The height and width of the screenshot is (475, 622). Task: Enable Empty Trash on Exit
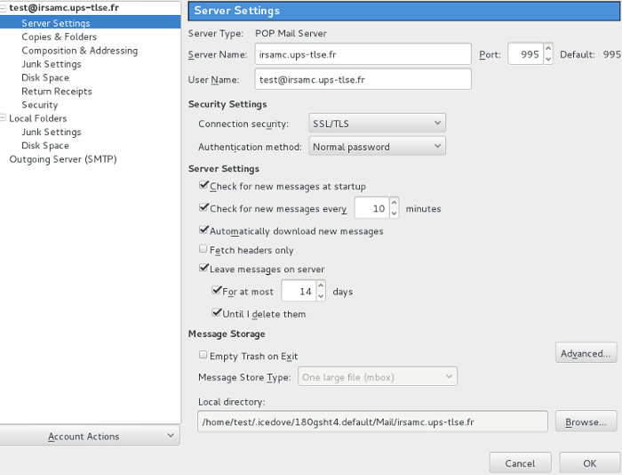point(204,356)
